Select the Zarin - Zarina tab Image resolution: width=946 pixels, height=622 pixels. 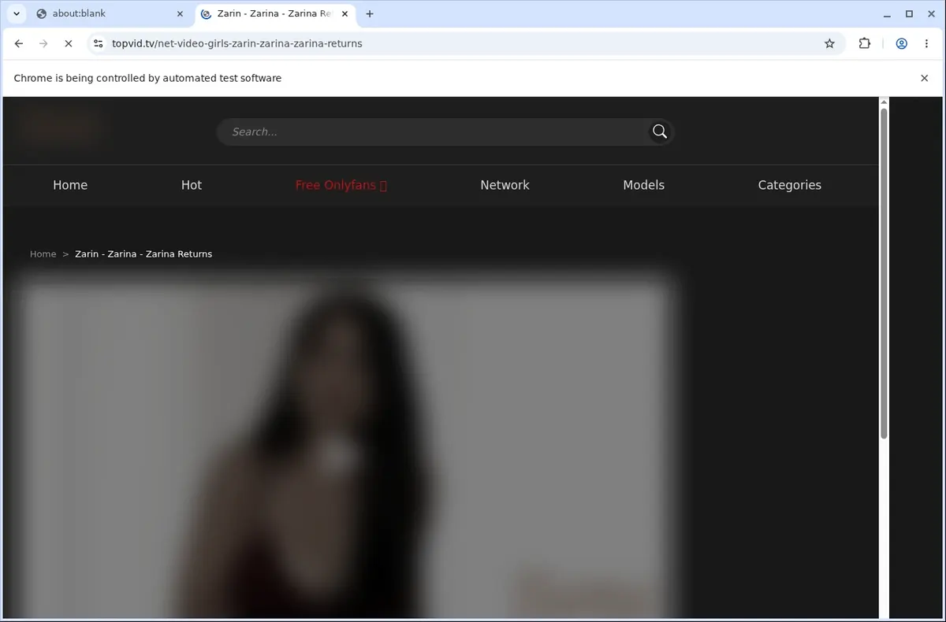[x=274, y=13]
